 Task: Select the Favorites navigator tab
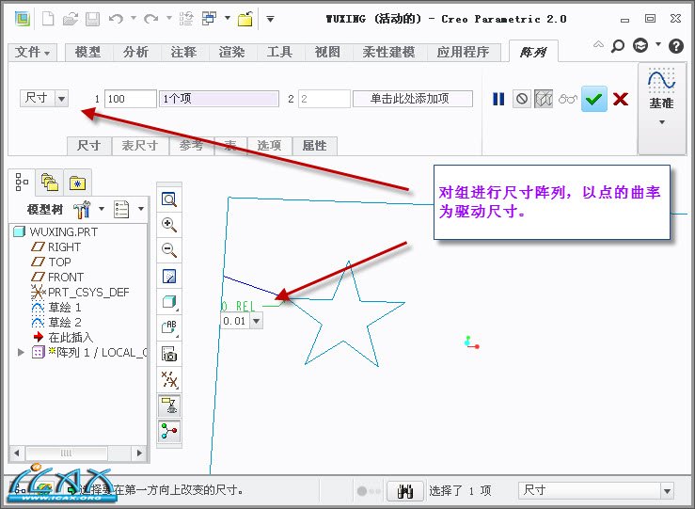coord(77,183)
